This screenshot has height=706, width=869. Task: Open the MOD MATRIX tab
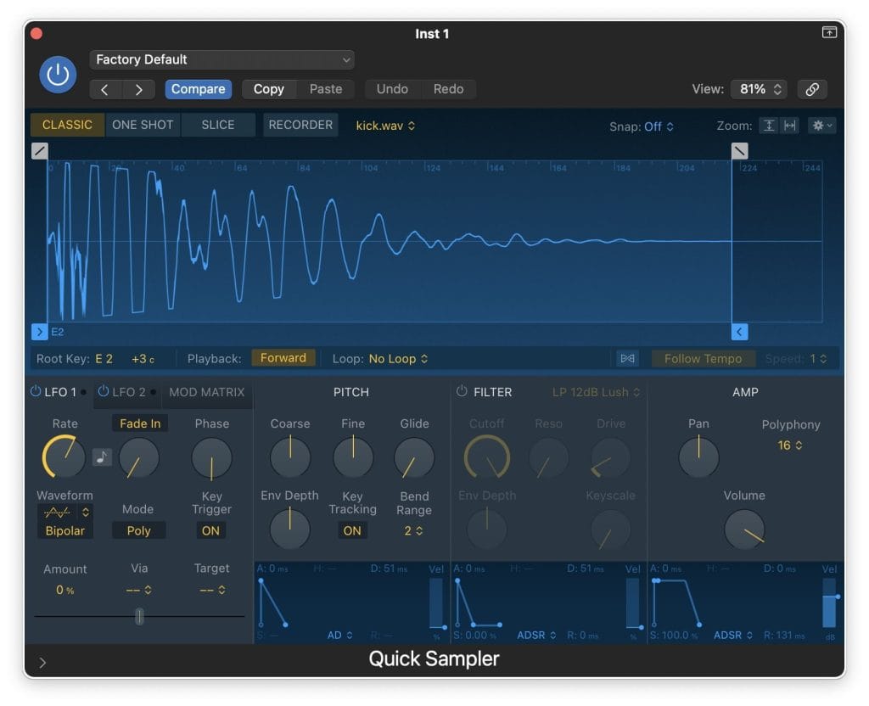(206, 392)
